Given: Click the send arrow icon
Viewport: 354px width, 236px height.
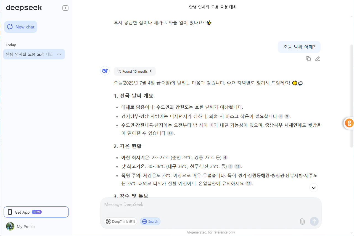Looking at the screenshot, I should [314, 221].
